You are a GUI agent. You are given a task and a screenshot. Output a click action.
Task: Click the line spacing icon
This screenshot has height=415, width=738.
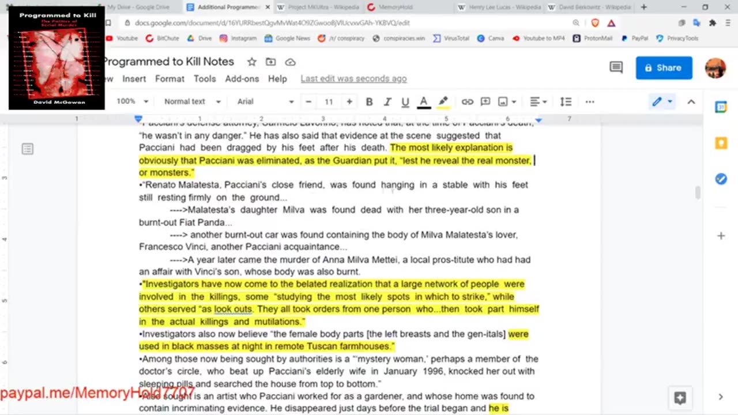click(x=566, y=101)
